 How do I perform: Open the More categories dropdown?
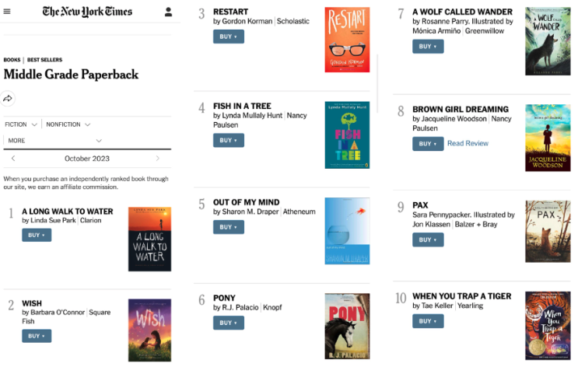[x=54, y=141]
